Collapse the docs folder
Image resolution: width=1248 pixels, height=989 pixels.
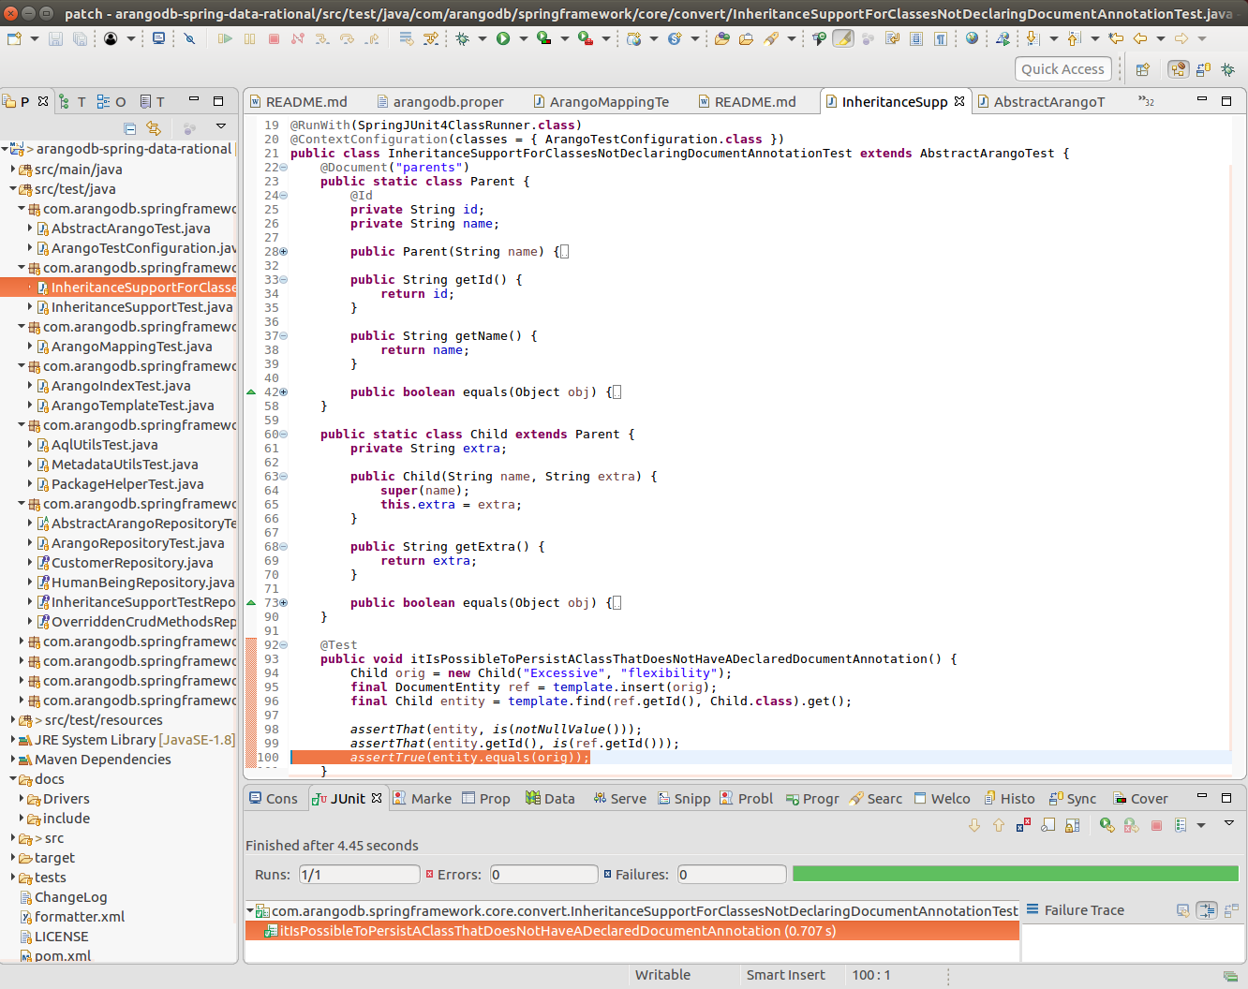coord(13,779)
